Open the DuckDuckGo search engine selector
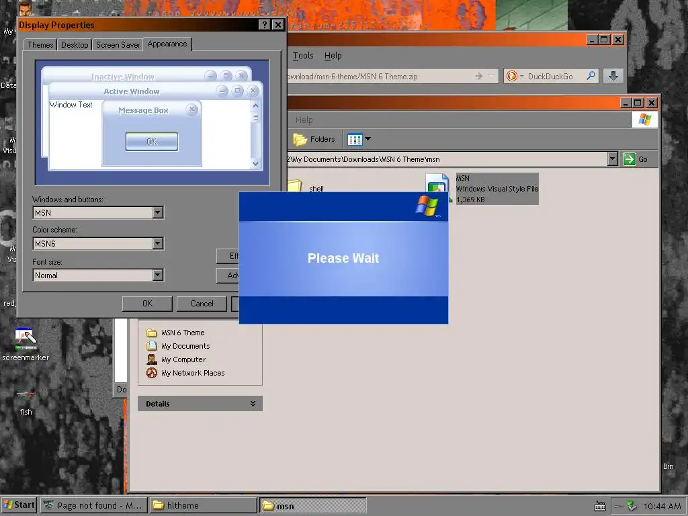688x516 pixels. tap(515, 77)
